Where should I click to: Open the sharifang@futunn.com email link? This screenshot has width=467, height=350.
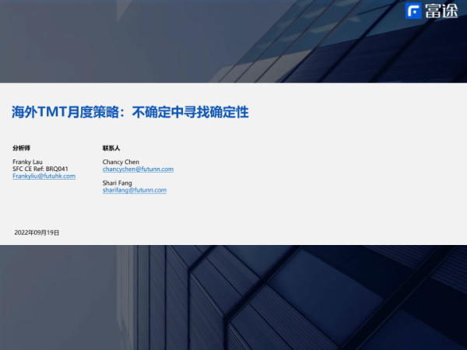click(135, 190)
